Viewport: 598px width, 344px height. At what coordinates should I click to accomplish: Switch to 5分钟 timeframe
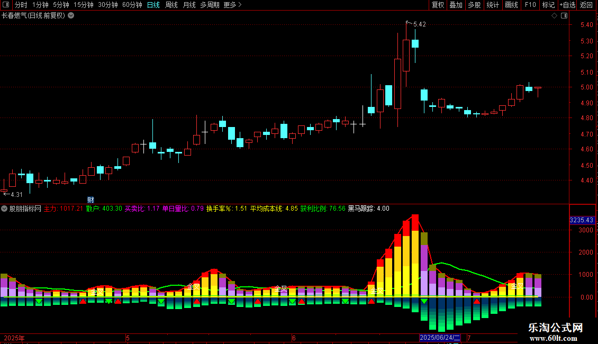(61, 5)
